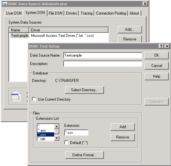Click the extensions list scroll up arrow
Viewport: 171px width, 166px height.
click(x=56, y=127)
